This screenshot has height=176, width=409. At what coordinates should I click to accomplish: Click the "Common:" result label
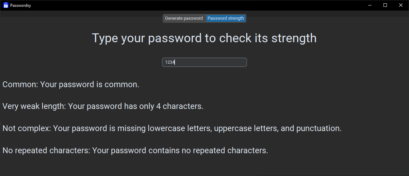[x=20, y=84]
